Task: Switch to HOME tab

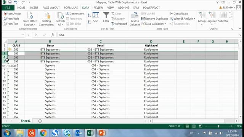Action: pyautogui.click(x=21, y=8)
